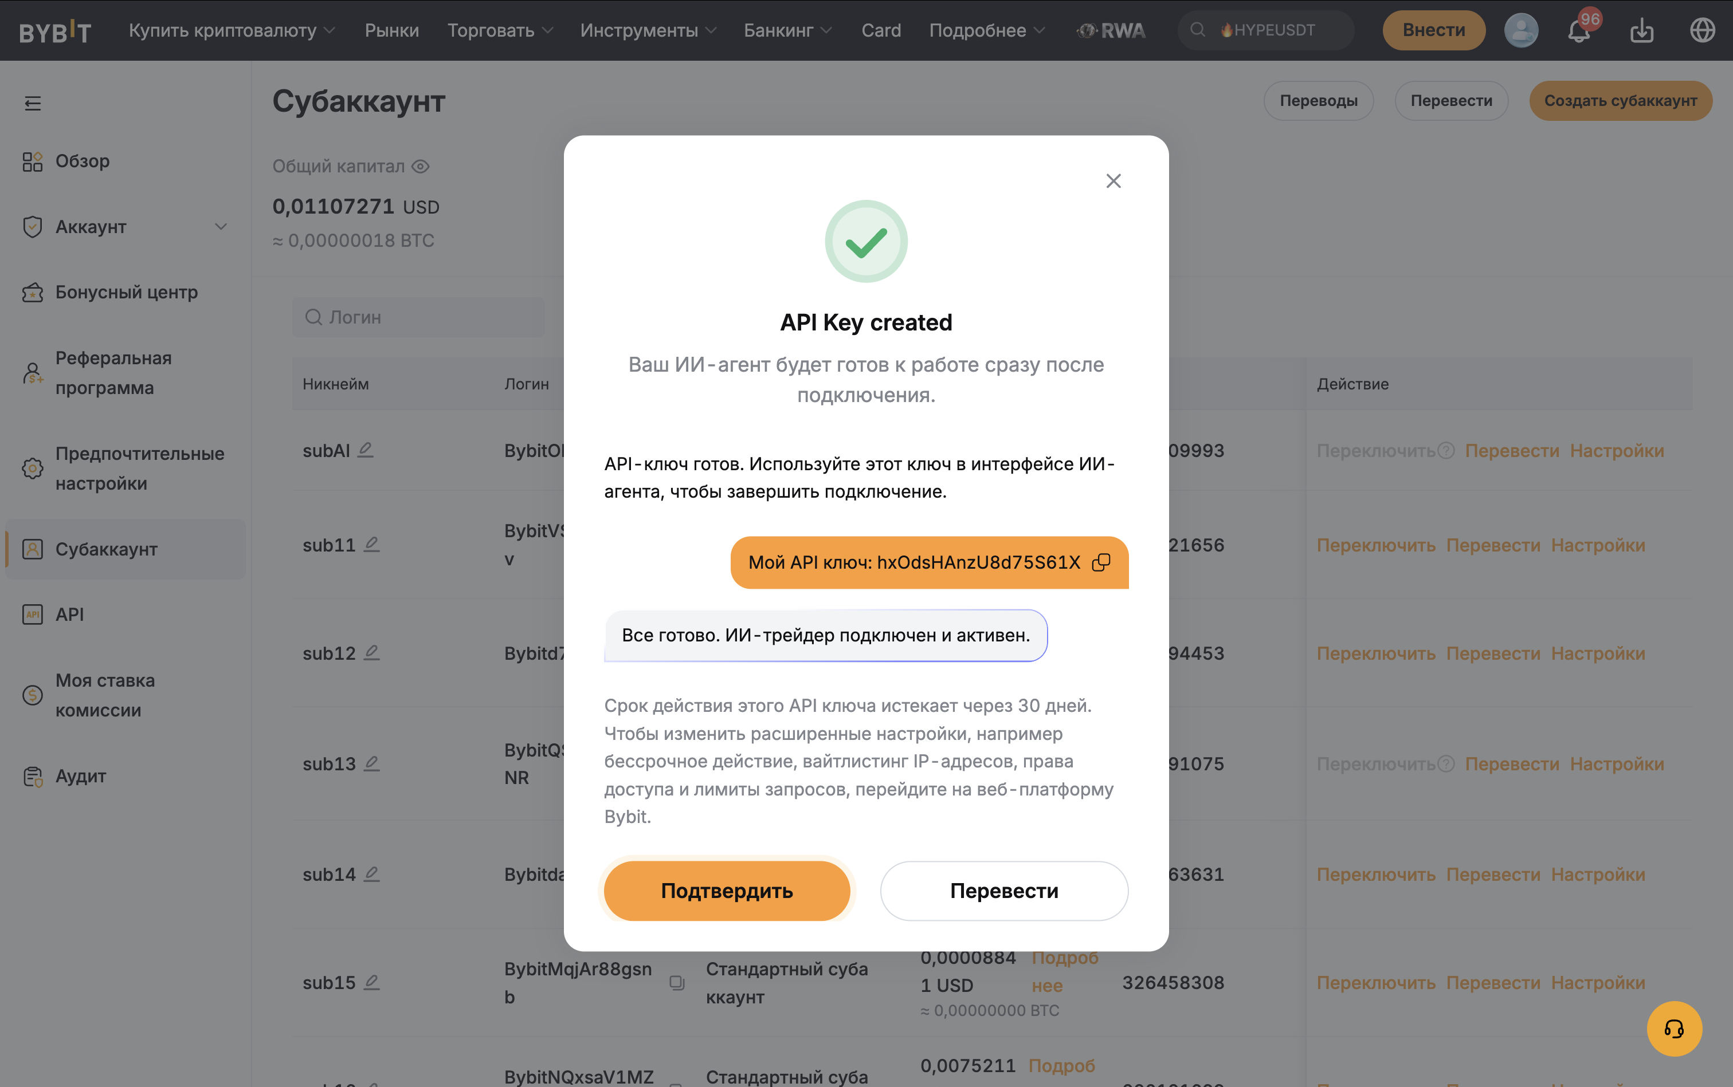Open Подробнее link in sub15 row

tap(1065, 971)
